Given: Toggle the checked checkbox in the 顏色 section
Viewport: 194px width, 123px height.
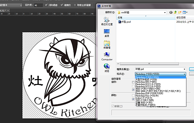Looking at the screenshot, I should (133, 99).
